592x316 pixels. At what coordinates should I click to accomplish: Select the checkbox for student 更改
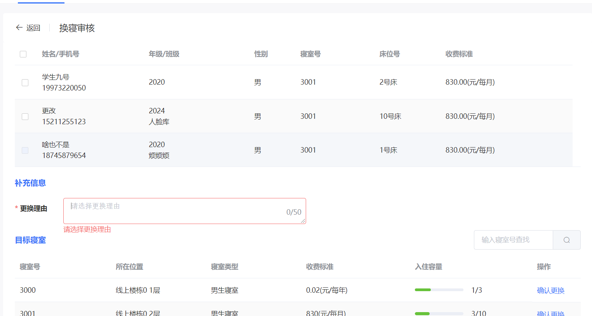[x=25, y=116]
